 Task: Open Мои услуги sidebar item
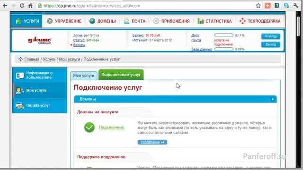[x=40, y=90]
